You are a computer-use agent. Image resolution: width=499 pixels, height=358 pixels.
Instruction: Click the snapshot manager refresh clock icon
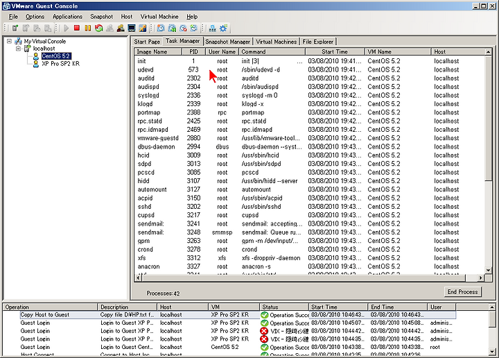194,28
